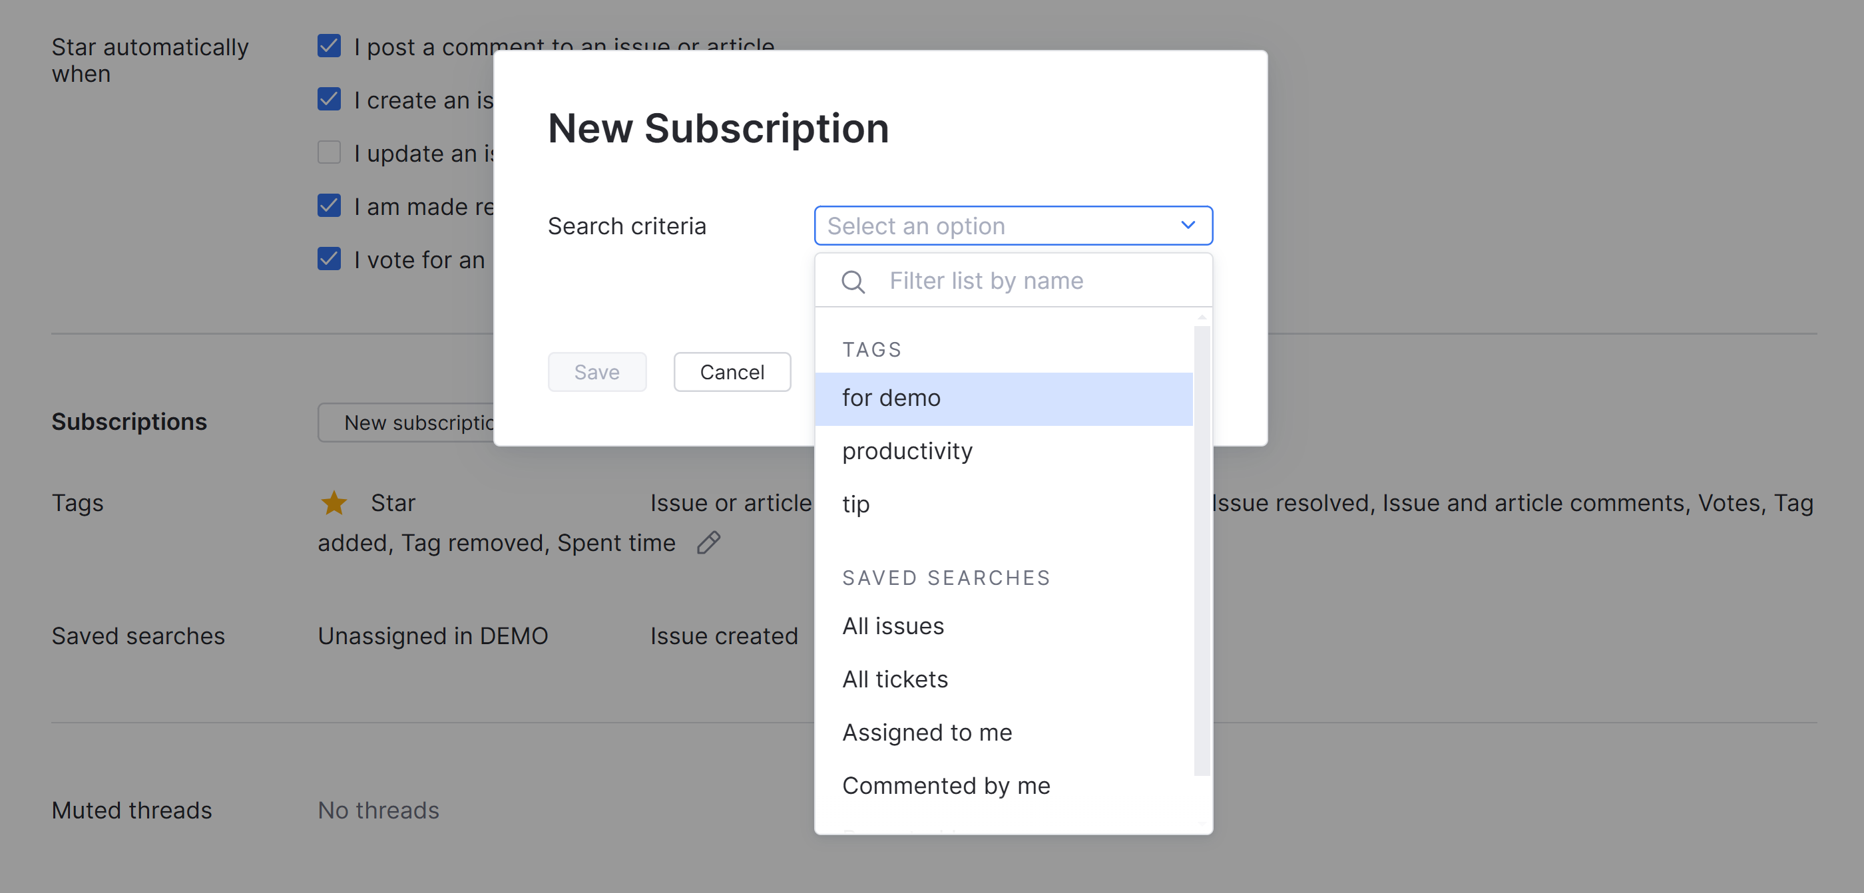Collapse the Search criteria dropdown chevron
Screen dimensions: 1864x893
click(1188, 226)
